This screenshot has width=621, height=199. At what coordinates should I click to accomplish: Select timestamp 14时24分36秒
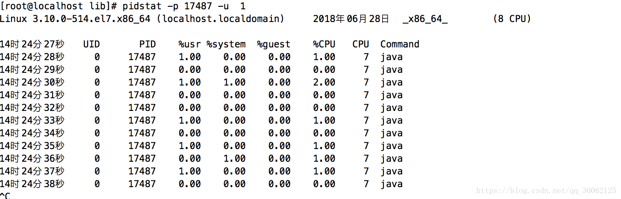tap(32, 159)
